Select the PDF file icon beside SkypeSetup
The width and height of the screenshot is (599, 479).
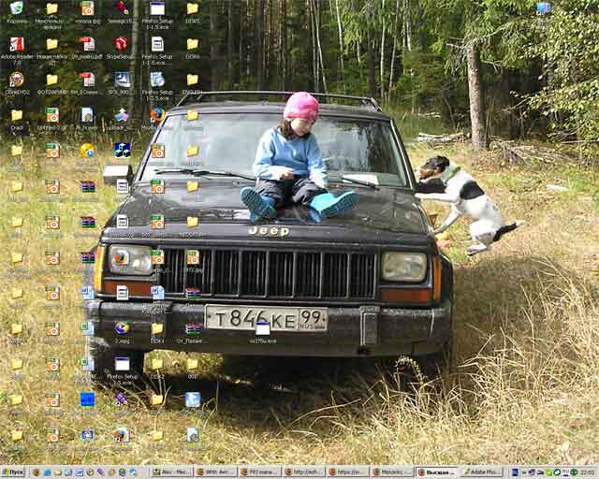pyautogui.click(x=87, y=44)
